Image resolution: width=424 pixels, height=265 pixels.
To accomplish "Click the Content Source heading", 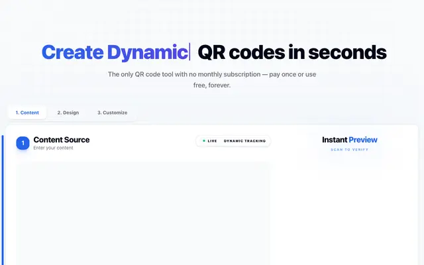I will 62,140.
